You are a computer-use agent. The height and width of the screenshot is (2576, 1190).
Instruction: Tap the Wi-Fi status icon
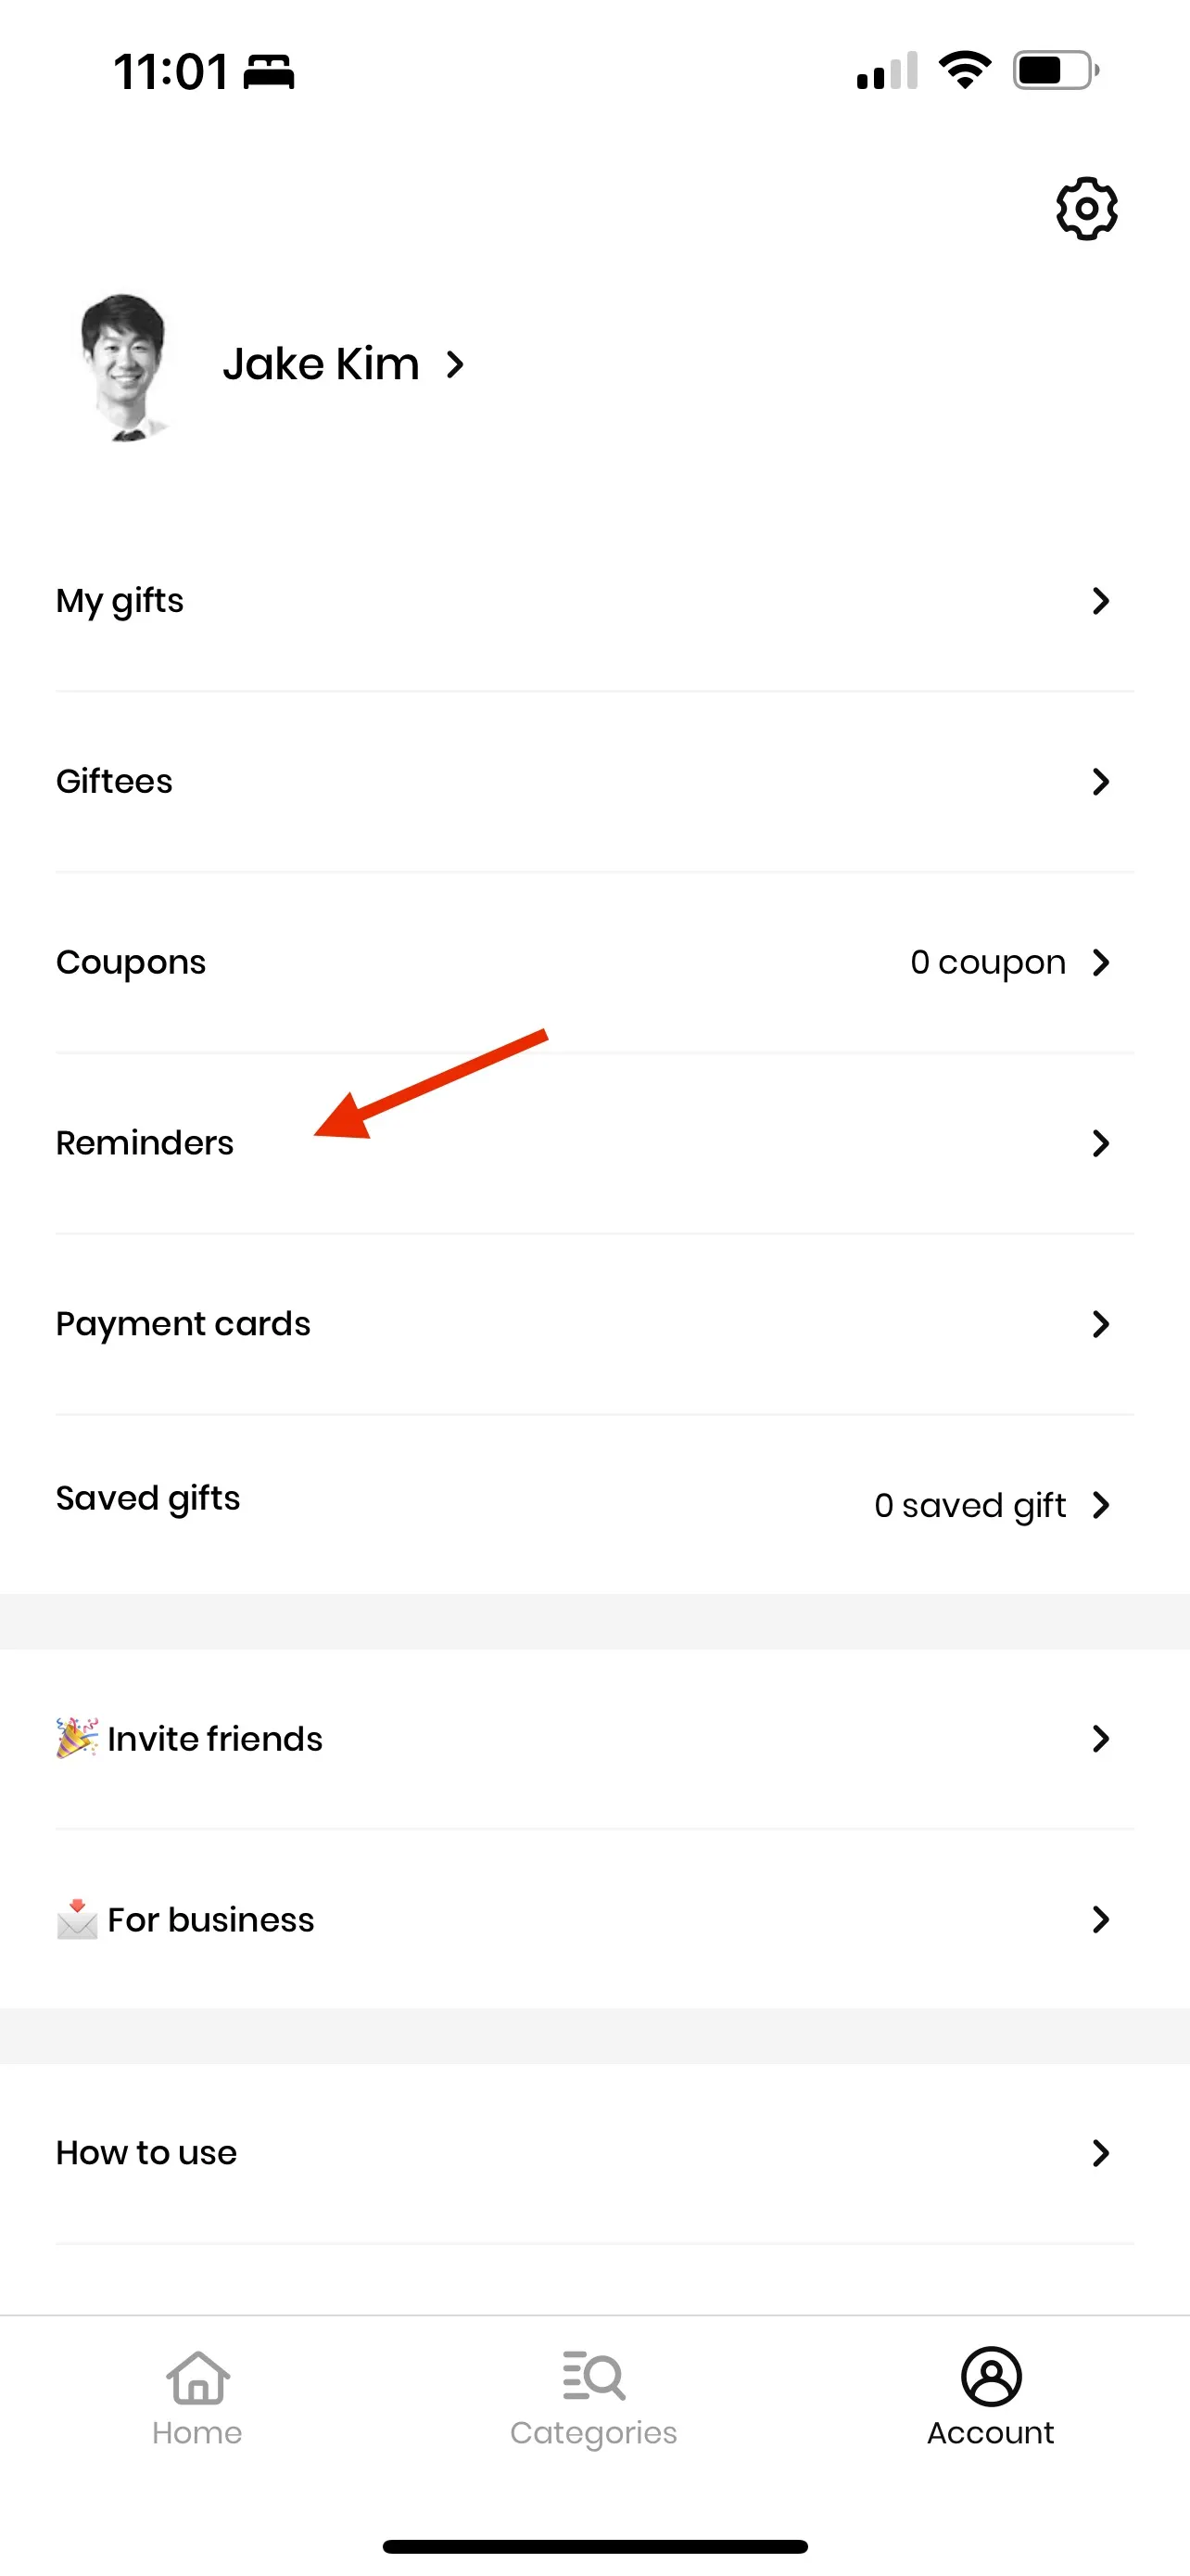[964, 70]
